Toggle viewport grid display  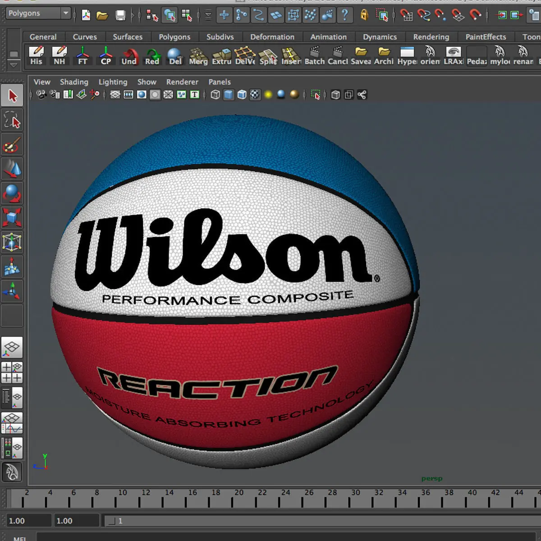(x=115, y=95)
